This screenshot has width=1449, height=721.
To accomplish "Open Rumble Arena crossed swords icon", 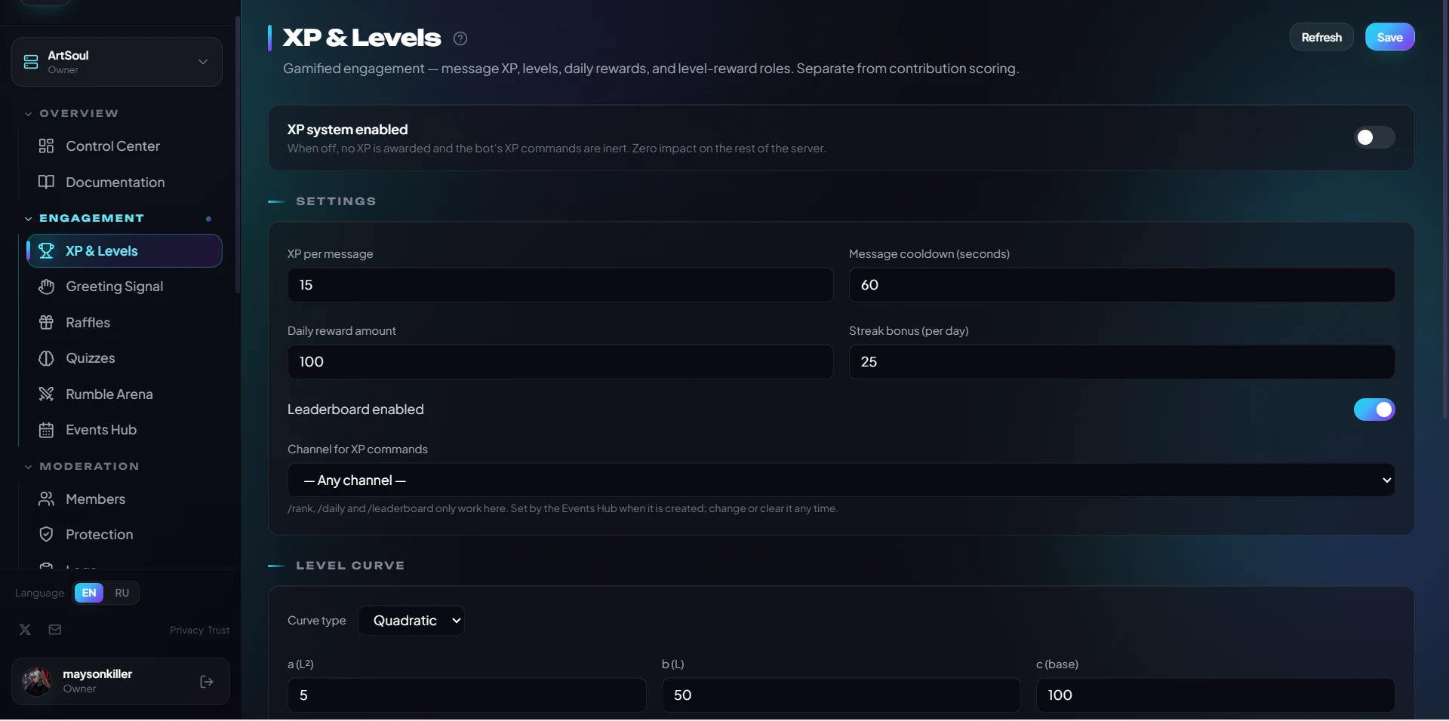I will tap(46, 394).
